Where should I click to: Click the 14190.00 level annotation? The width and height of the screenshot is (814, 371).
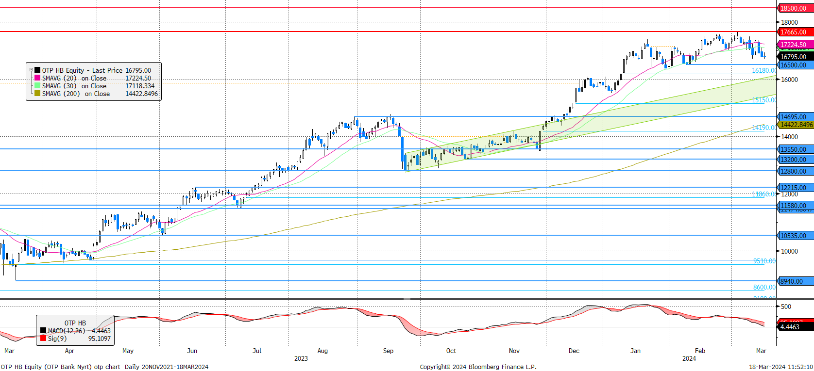pyautogui.click(x=764, y=128)
